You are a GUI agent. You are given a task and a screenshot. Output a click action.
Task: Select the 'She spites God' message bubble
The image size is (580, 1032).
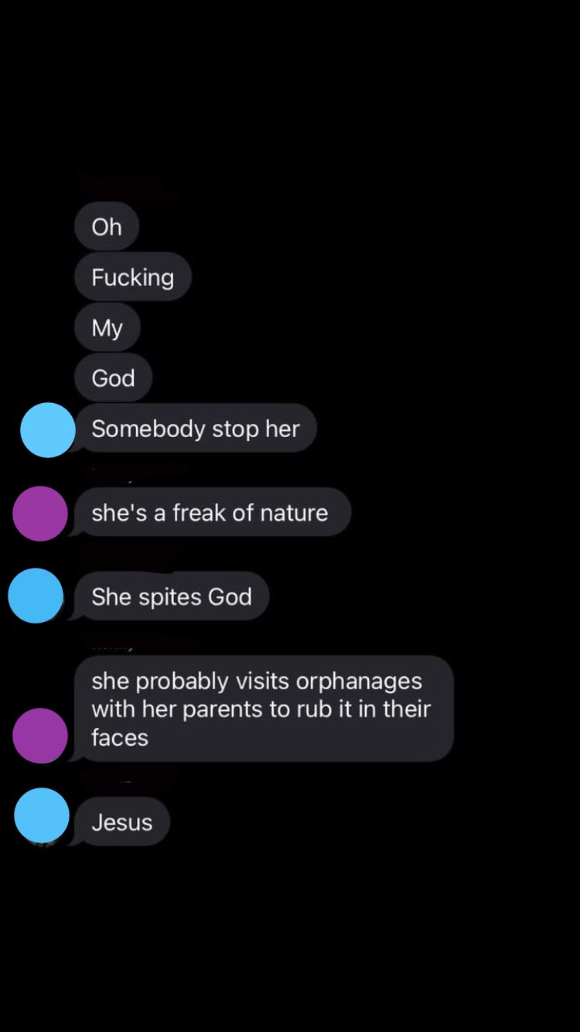pyautogui.click(x=172, y=596)
